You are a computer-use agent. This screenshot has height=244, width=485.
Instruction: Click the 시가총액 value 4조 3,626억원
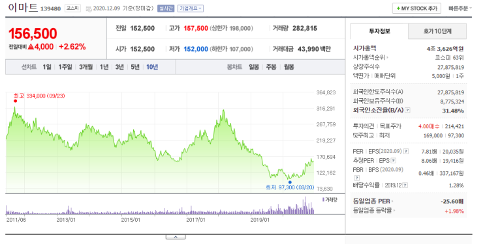click(x=445, y=49)
